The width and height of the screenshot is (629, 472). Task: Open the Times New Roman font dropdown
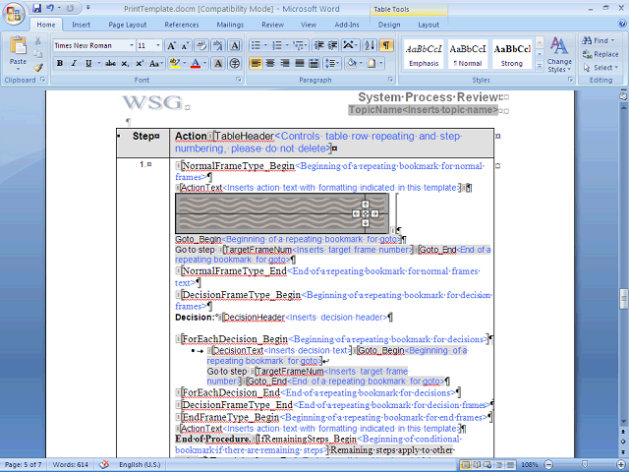click(x=131, y=45)
